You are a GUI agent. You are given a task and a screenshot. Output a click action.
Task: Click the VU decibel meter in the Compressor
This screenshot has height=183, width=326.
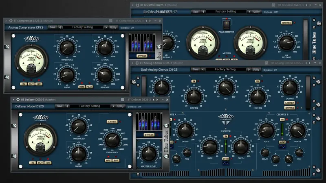coord(31,61)
